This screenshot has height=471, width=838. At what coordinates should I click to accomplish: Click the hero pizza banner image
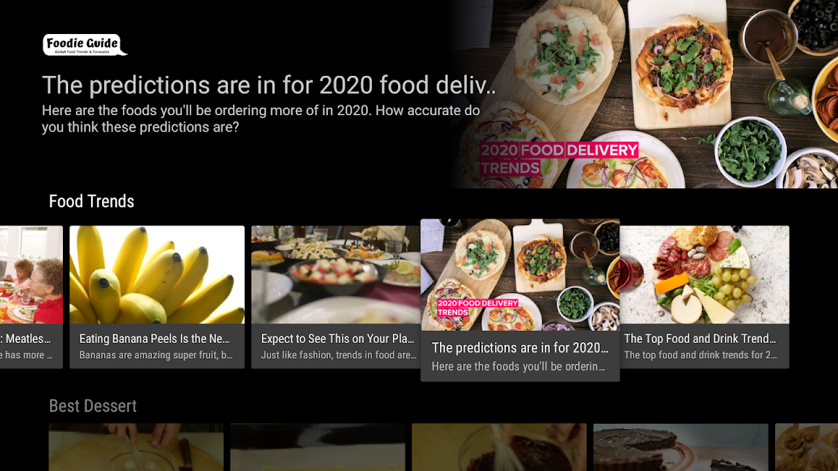pos(642,94)
